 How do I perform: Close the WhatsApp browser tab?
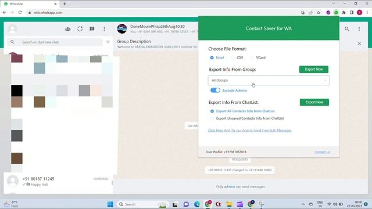(55, 4)
